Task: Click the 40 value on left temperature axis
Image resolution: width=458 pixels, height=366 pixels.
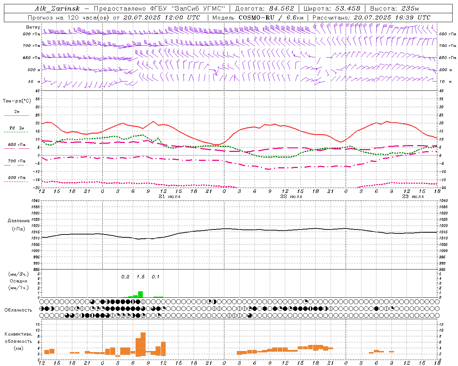Action: point(38,91)
